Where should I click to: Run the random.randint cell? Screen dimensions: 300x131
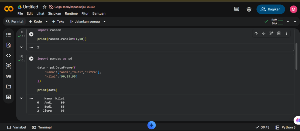point(31,34)
